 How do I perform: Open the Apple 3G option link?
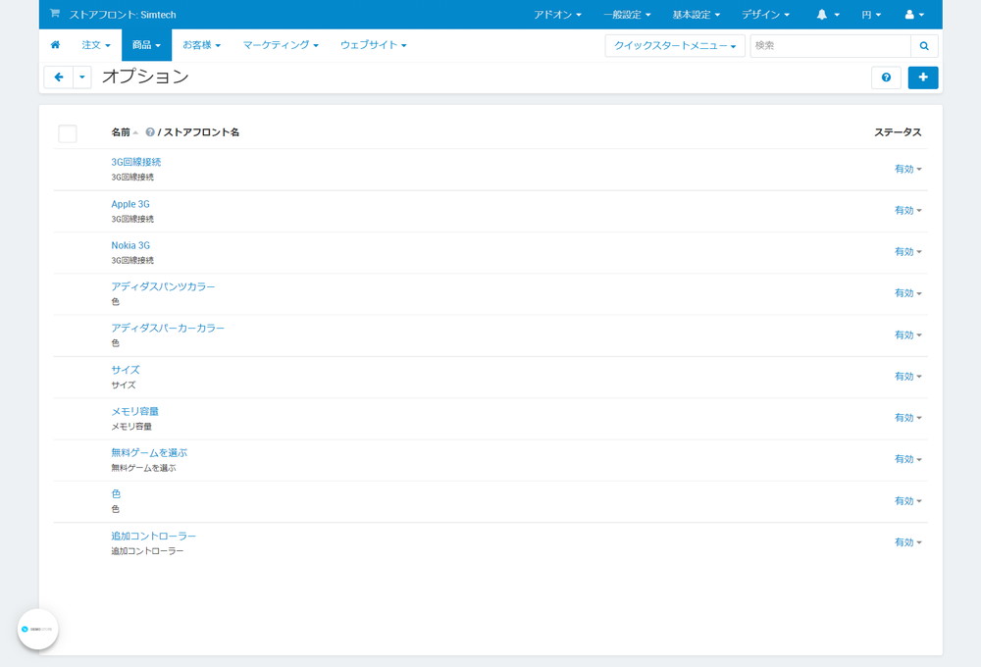(x=130, y=204)
